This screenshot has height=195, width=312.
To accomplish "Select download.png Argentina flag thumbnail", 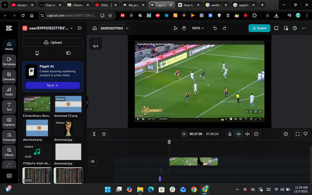I will tap(37, 128).
